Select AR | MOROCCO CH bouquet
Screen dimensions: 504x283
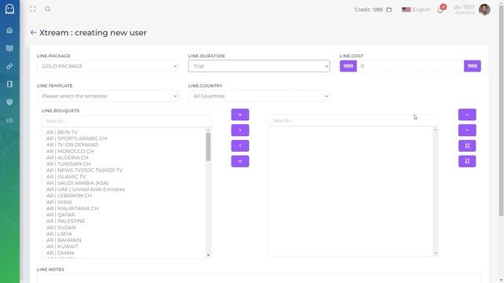[x=70, y=151]
